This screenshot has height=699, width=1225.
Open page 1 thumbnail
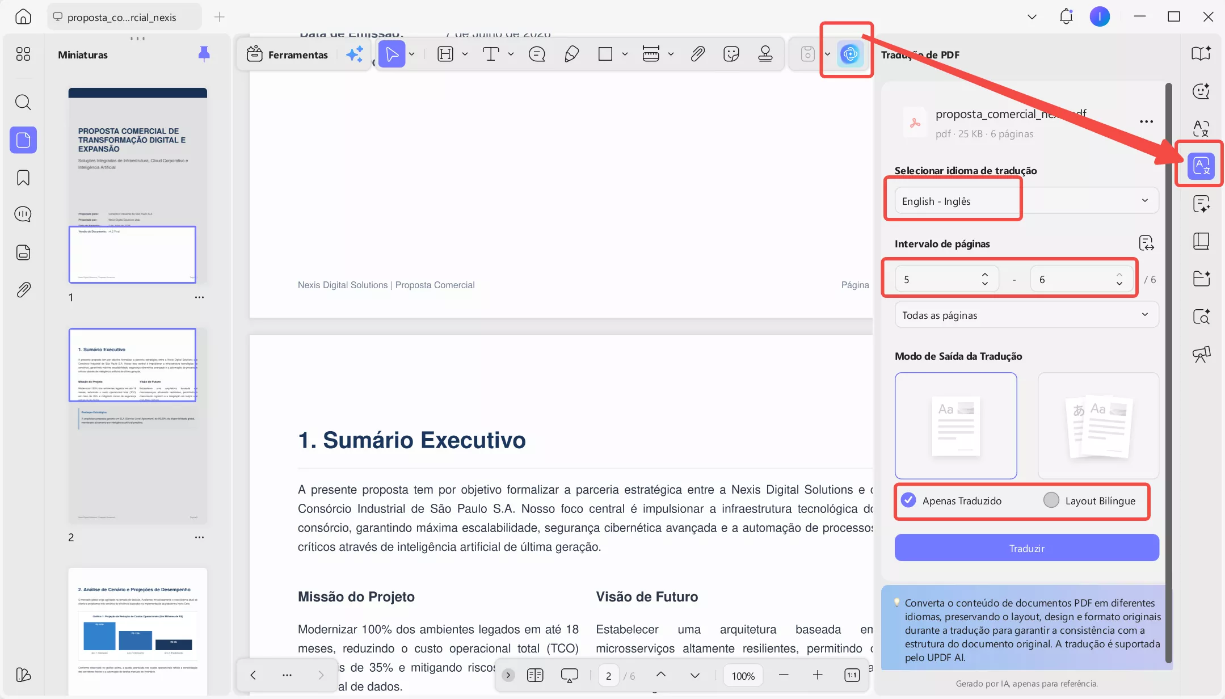coord(138,186)
